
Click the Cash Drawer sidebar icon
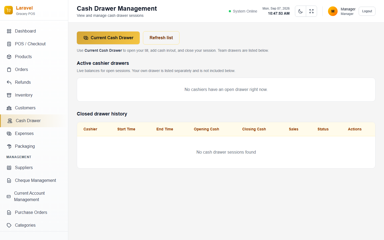(10, 121)
